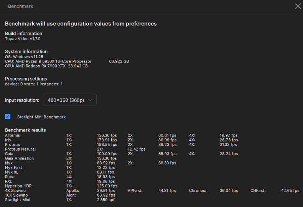Uncheck the Starlight Mini Benchmark checkbox
The width and height of the screenshot is (303, 207).
(x=8, y=117)
